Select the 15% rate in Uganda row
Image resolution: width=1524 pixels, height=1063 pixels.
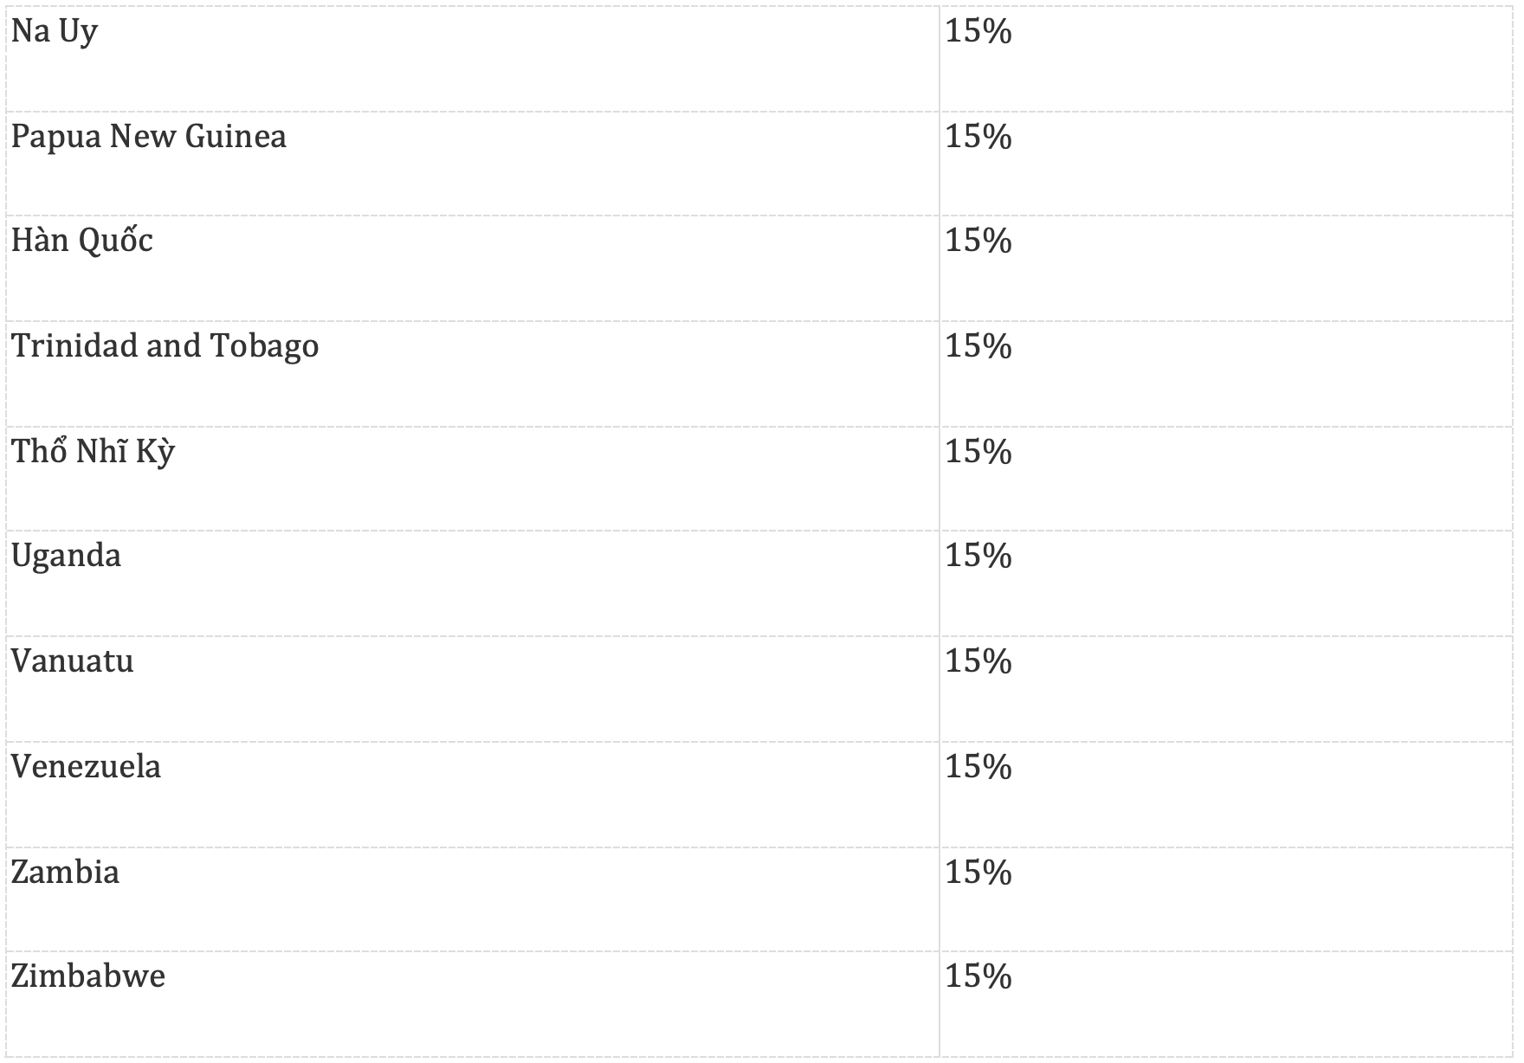pos(978,556)
